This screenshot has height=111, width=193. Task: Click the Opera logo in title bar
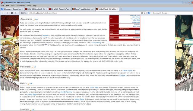(x=2, y=2)
